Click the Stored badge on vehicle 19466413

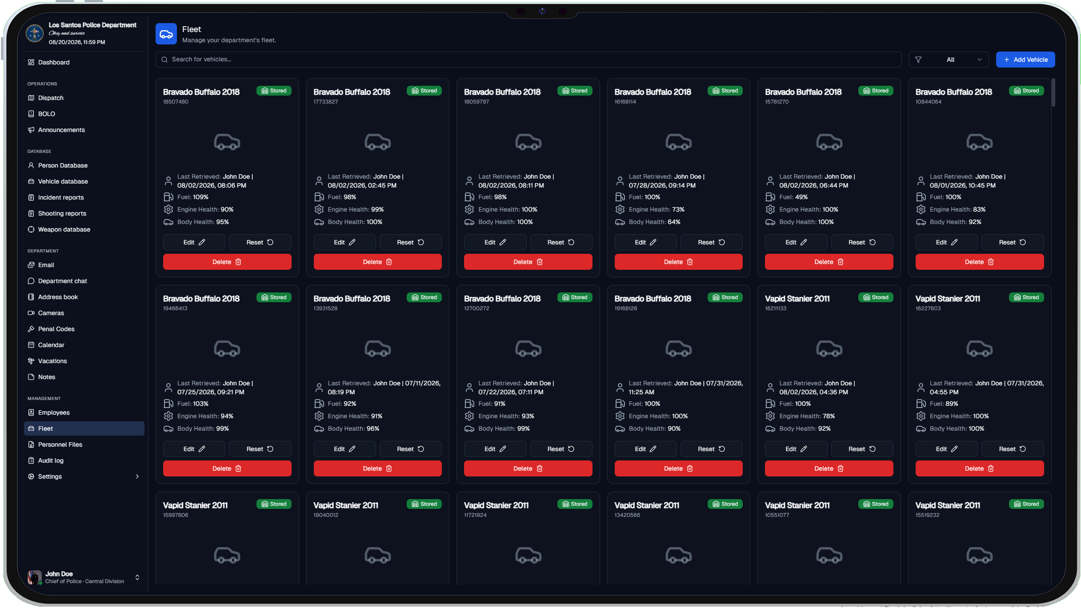click(274, 297)
